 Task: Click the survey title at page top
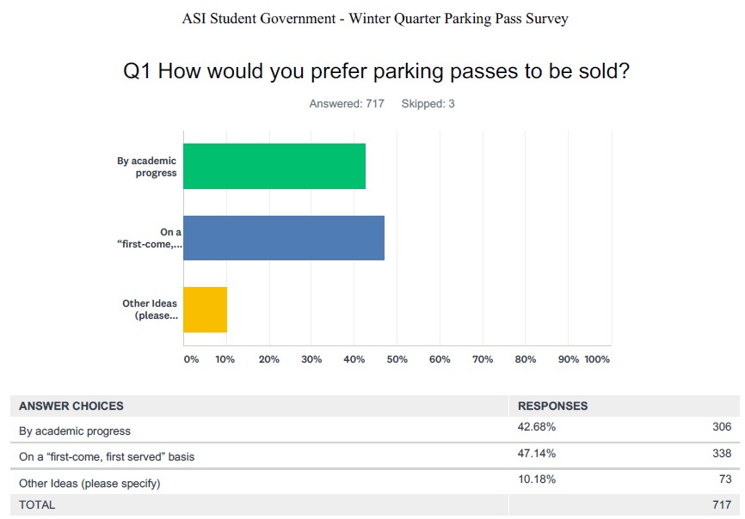pos(375,19)
